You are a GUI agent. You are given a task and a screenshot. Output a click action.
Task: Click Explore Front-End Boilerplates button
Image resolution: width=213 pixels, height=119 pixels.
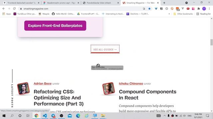pos(55,26)
